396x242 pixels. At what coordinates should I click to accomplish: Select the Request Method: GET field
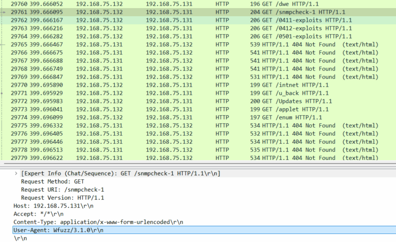53,181
